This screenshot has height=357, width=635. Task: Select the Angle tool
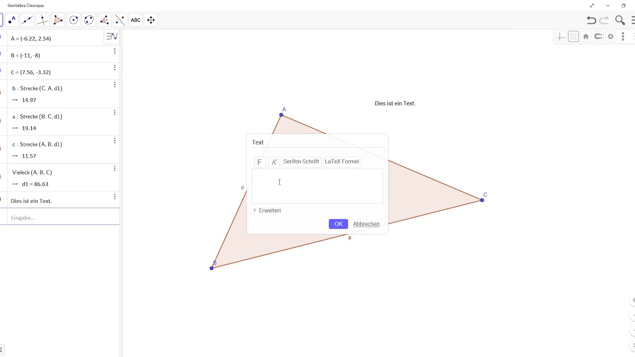[x=104, y=20]
